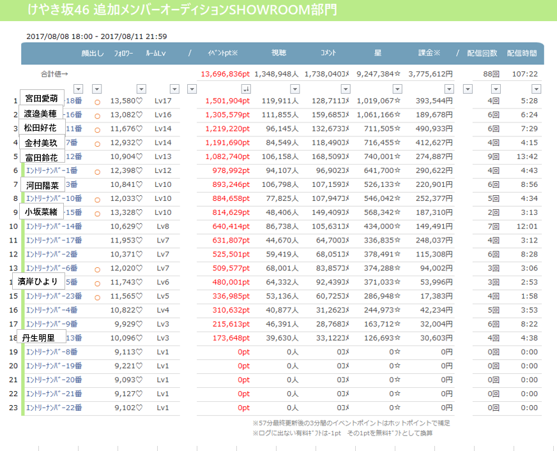557x451 pixels.
Task: Select the ※57分最終更新後 footnote line
Action: coord(351,423)
